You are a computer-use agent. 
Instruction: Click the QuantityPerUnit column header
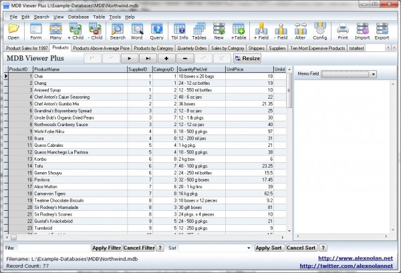point(201,69)
